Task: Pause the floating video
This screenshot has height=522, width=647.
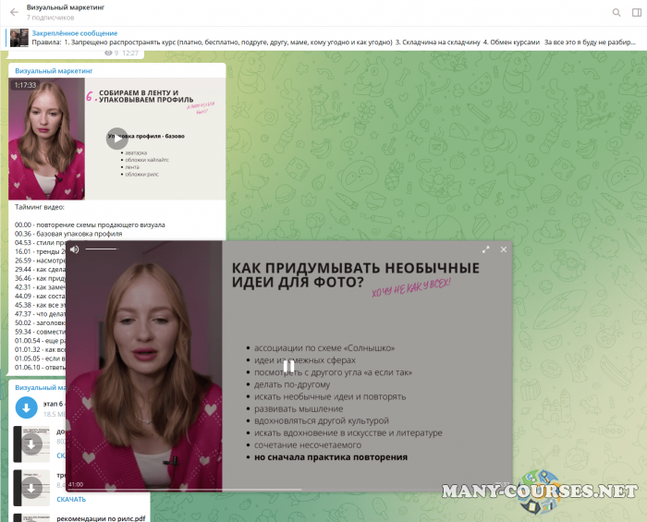Action: click(x=287, y=365)
